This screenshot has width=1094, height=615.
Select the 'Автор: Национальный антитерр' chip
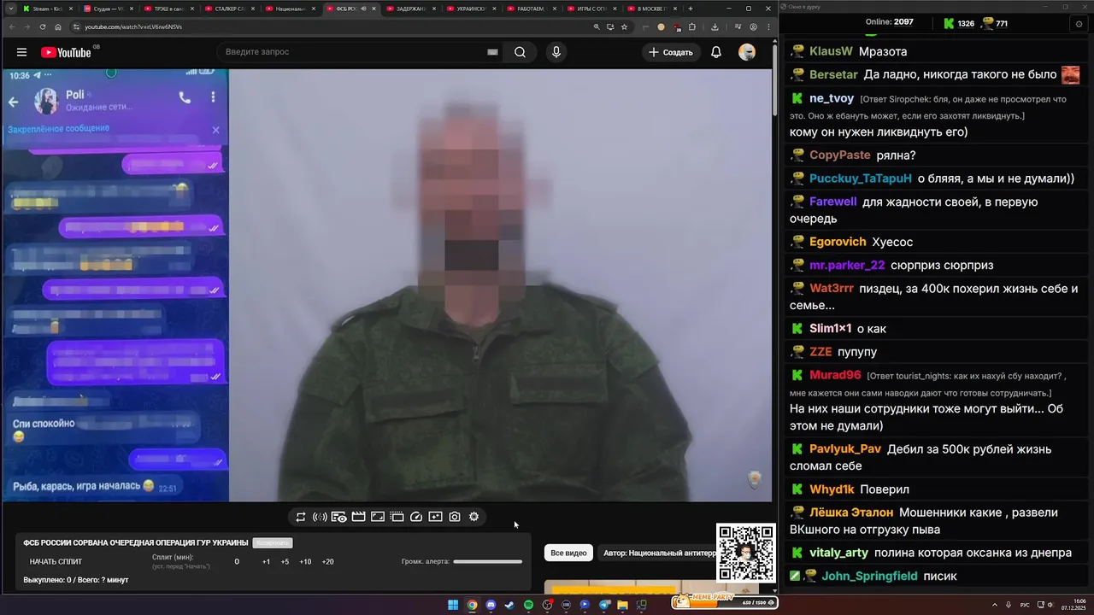click(x=656, y=553)
